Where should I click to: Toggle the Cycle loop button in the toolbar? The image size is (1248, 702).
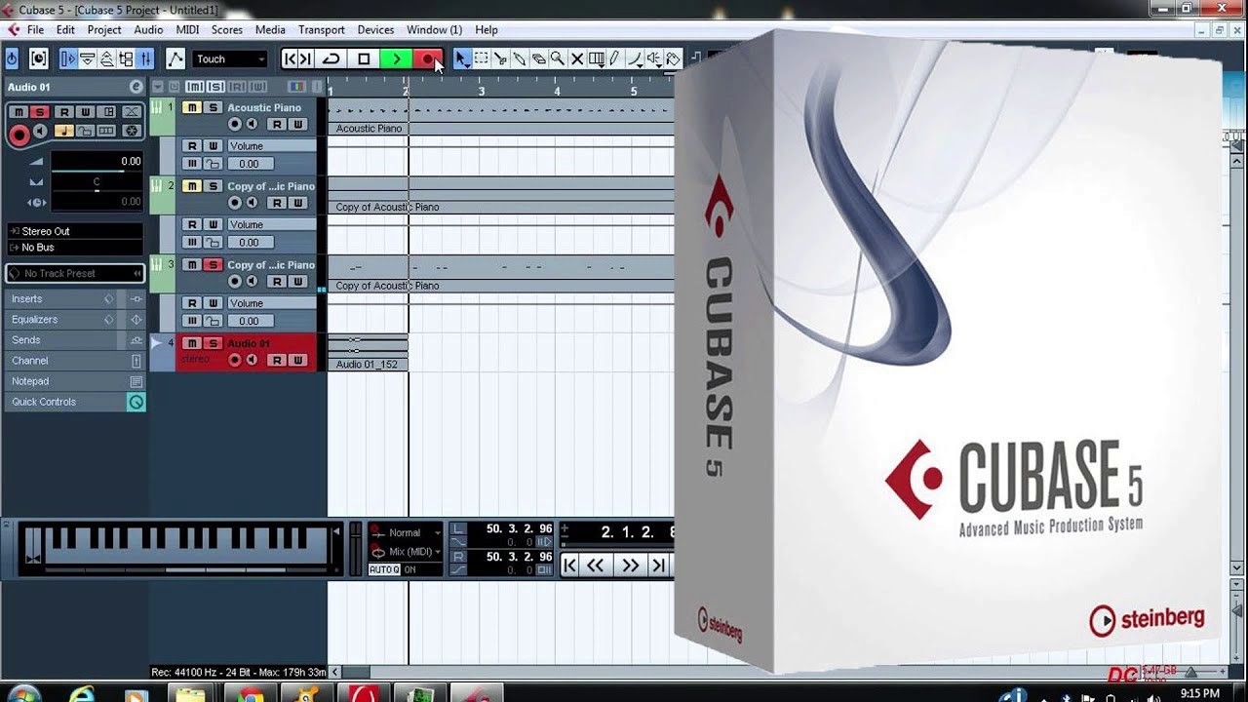(331, 59)
